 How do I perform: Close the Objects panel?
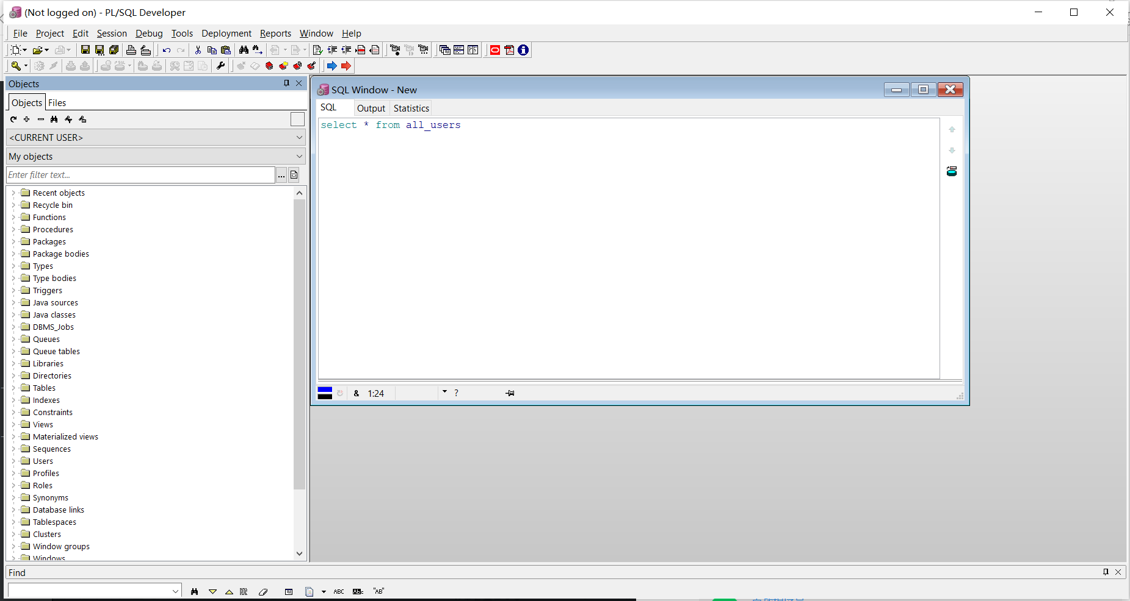299,84
